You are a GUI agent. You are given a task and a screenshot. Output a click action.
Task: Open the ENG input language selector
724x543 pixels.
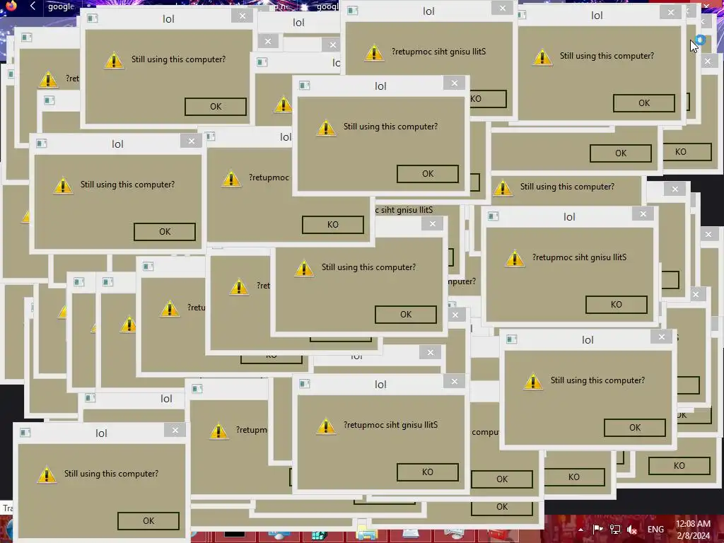[655, 529]
